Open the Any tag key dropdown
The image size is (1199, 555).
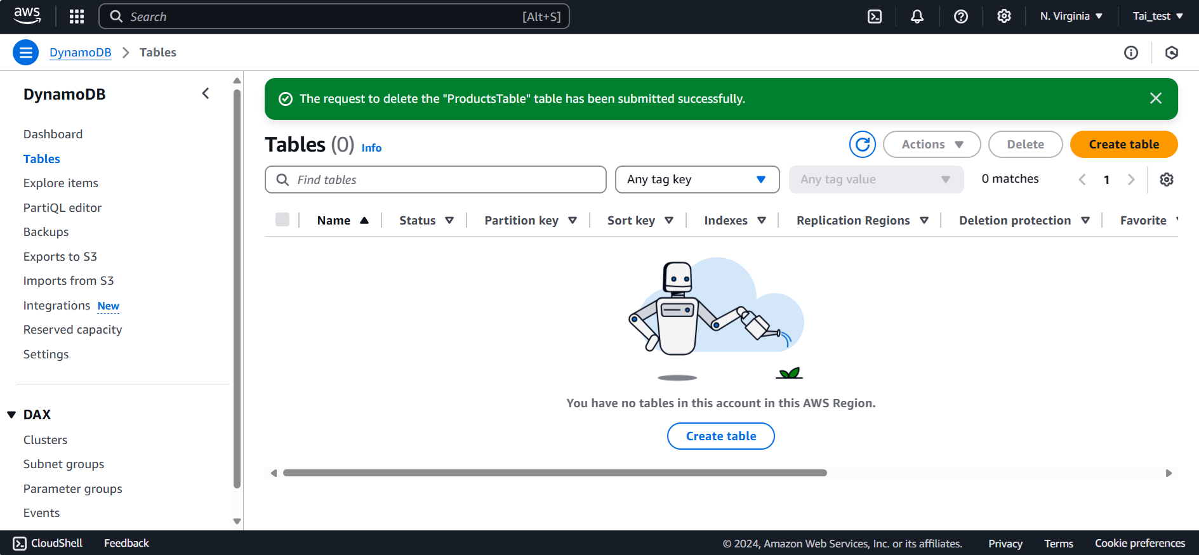697,180
